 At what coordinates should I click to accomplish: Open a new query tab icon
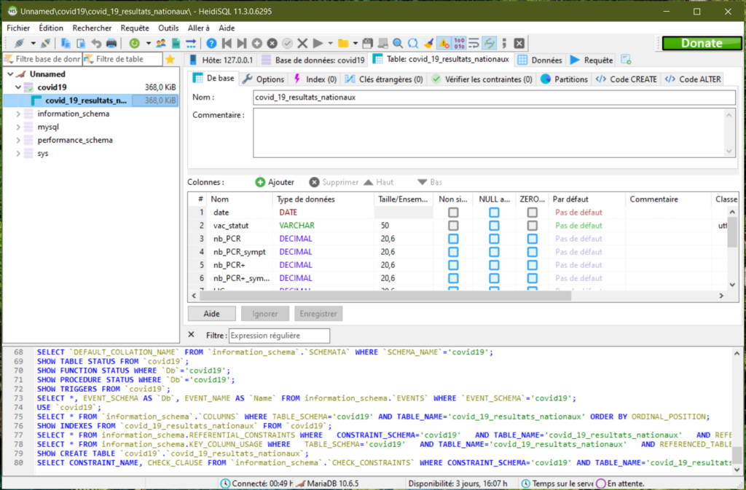point(626,60)
